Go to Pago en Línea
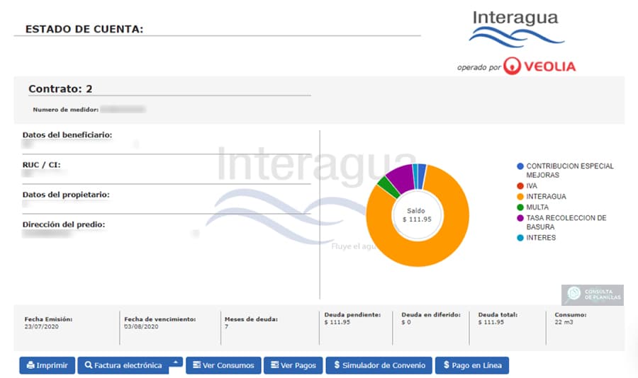 pyautogui.click(x=472, y=365)
